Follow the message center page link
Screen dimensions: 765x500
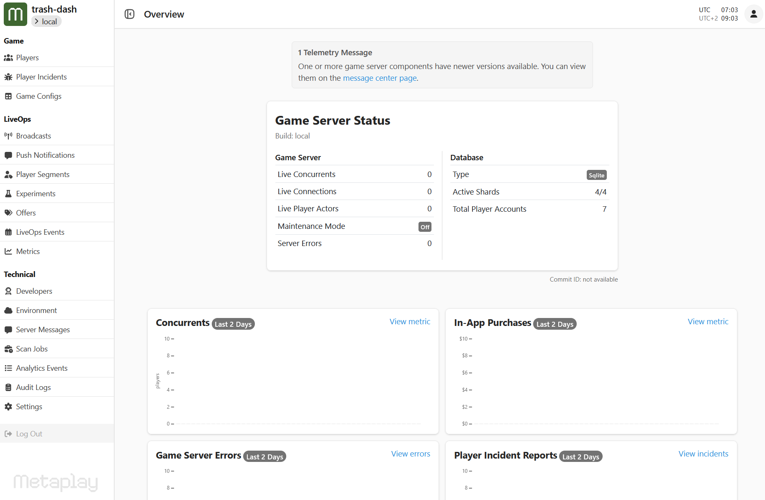coord(380,78)
